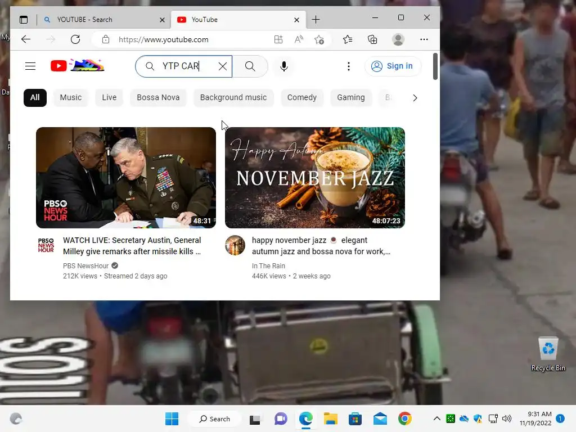Select the Bossa Nova chip
The height and width of the screenshot is (432, 576).
click(158, 98)
